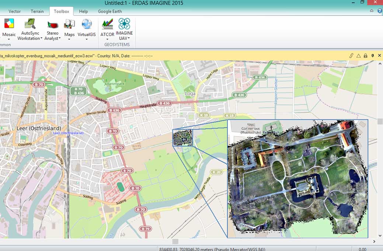This screenshot has width=383, height=251.
Task: Click the combined 'B 70 B 436' road shield
Action: [x=79, y=91]
